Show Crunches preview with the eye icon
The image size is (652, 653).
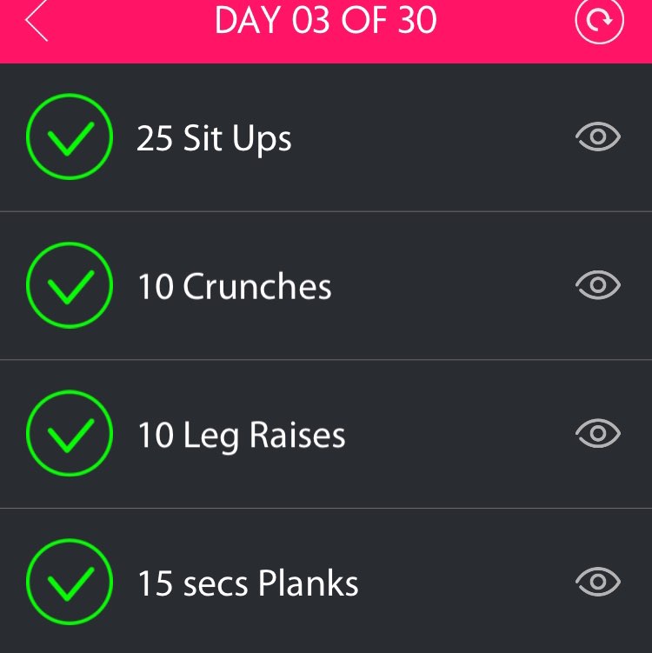click(598, 285)
